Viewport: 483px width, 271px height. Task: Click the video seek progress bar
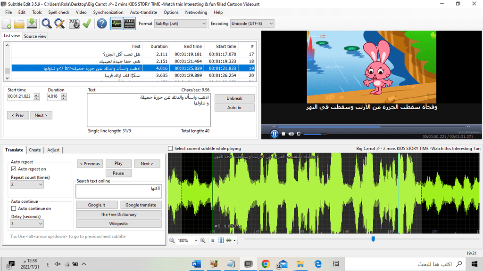[371, 127]
